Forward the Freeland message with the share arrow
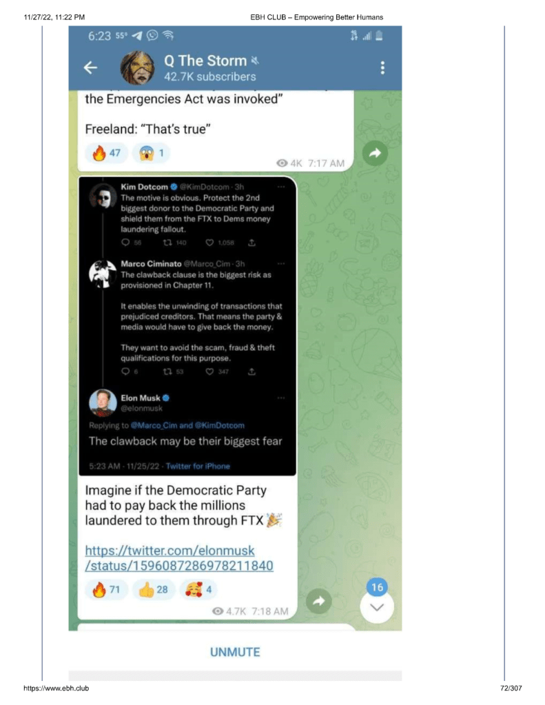This screenshot has height=705, width=545. 375,153
